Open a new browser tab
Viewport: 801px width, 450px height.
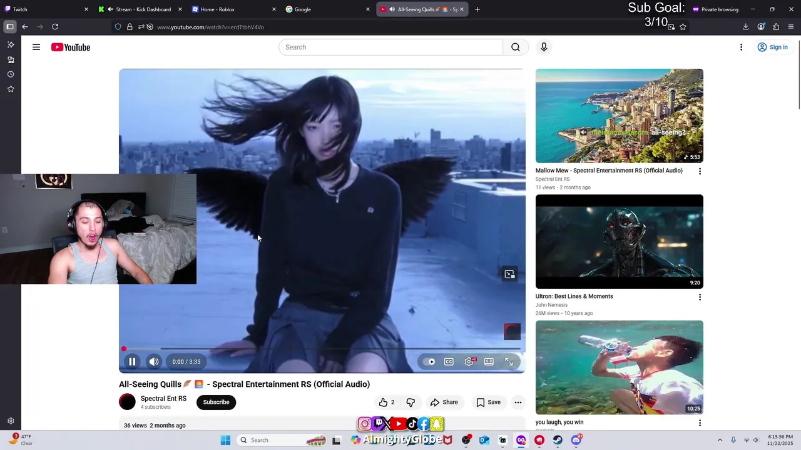[477, 9]
